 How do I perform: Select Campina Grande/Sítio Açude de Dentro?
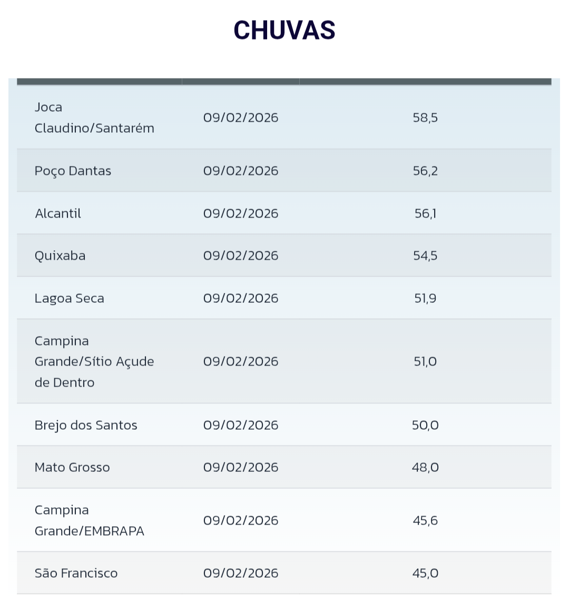point(94,362)
